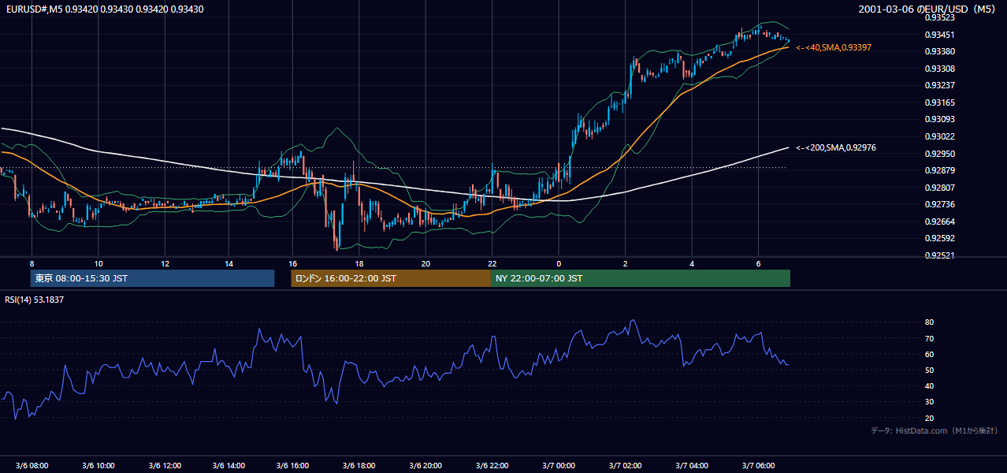1007x473 pixels.
Task: Select the 40 SMA 0.93397 label
Action: coord(834,48)
